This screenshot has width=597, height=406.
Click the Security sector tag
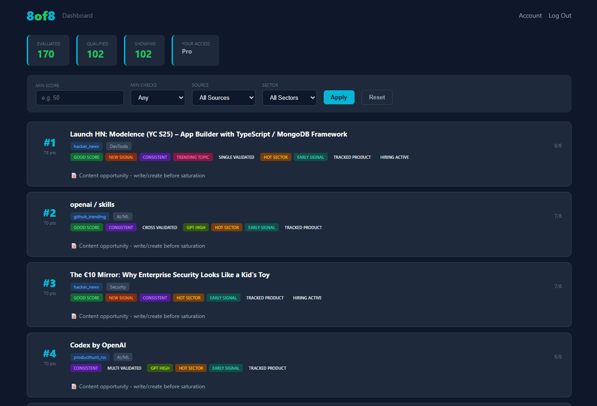(x=118, y=287)
